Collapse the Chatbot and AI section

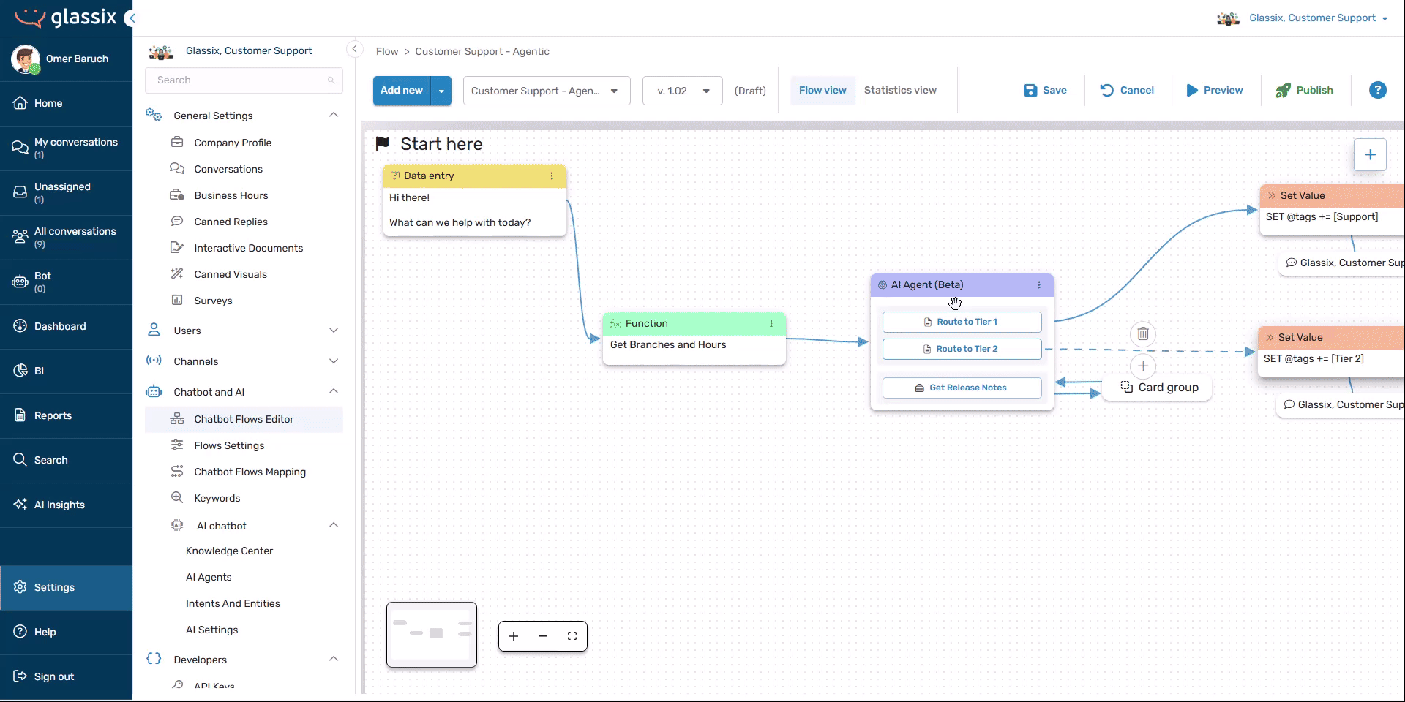click(x=334, y=391)
